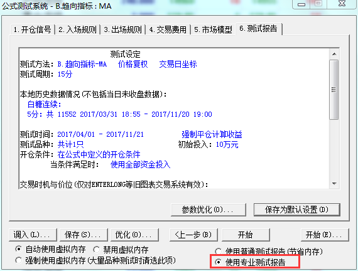Click the 白糖连续: text
Viewport: 358px width, 271px height.
(45, 105)
